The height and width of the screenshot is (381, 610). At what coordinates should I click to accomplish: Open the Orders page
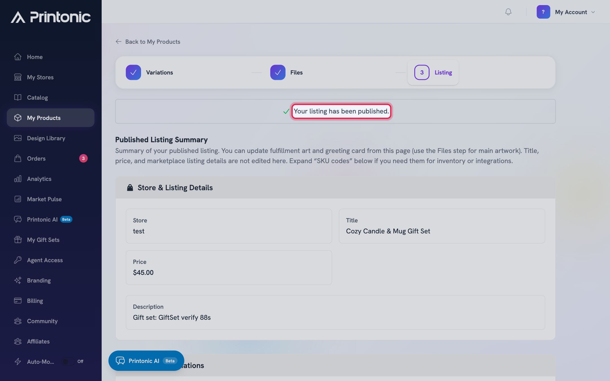(x=51, y=158)
